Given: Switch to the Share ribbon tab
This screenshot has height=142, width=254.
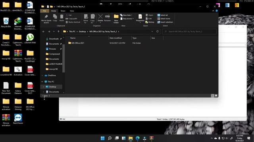Looking at the screenshot, I should coord(63,11).
